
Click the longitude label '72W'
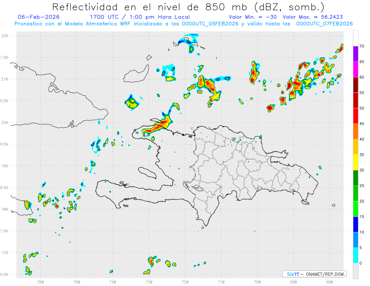(185, 282)
